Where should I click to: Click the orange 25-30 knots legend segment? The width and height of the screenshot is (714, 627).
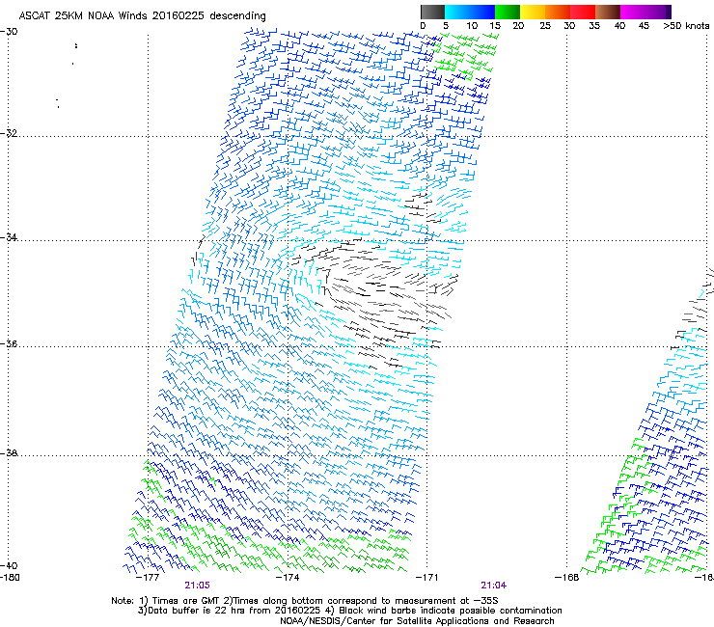coord(558,12)
